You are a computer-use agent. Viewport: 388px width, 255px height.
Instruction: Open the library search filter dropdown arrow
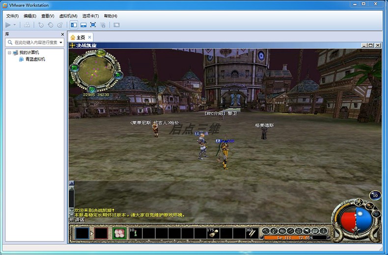tap(61, 43)
